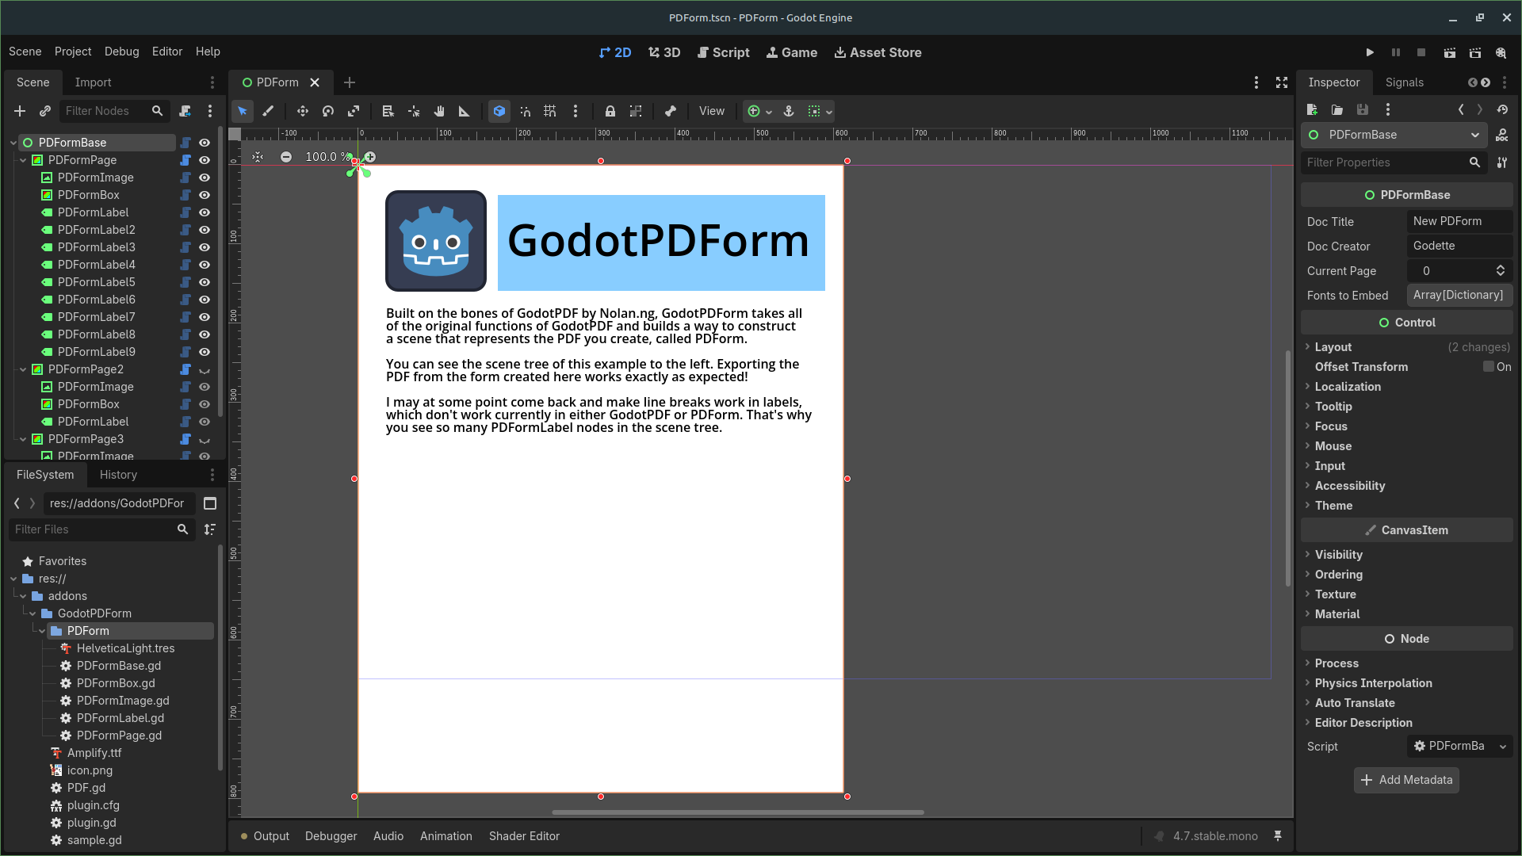The height and width of the screenshot is (856, 1522).
Task: Open the Signals tab
Action: (x=1405, y=82)
